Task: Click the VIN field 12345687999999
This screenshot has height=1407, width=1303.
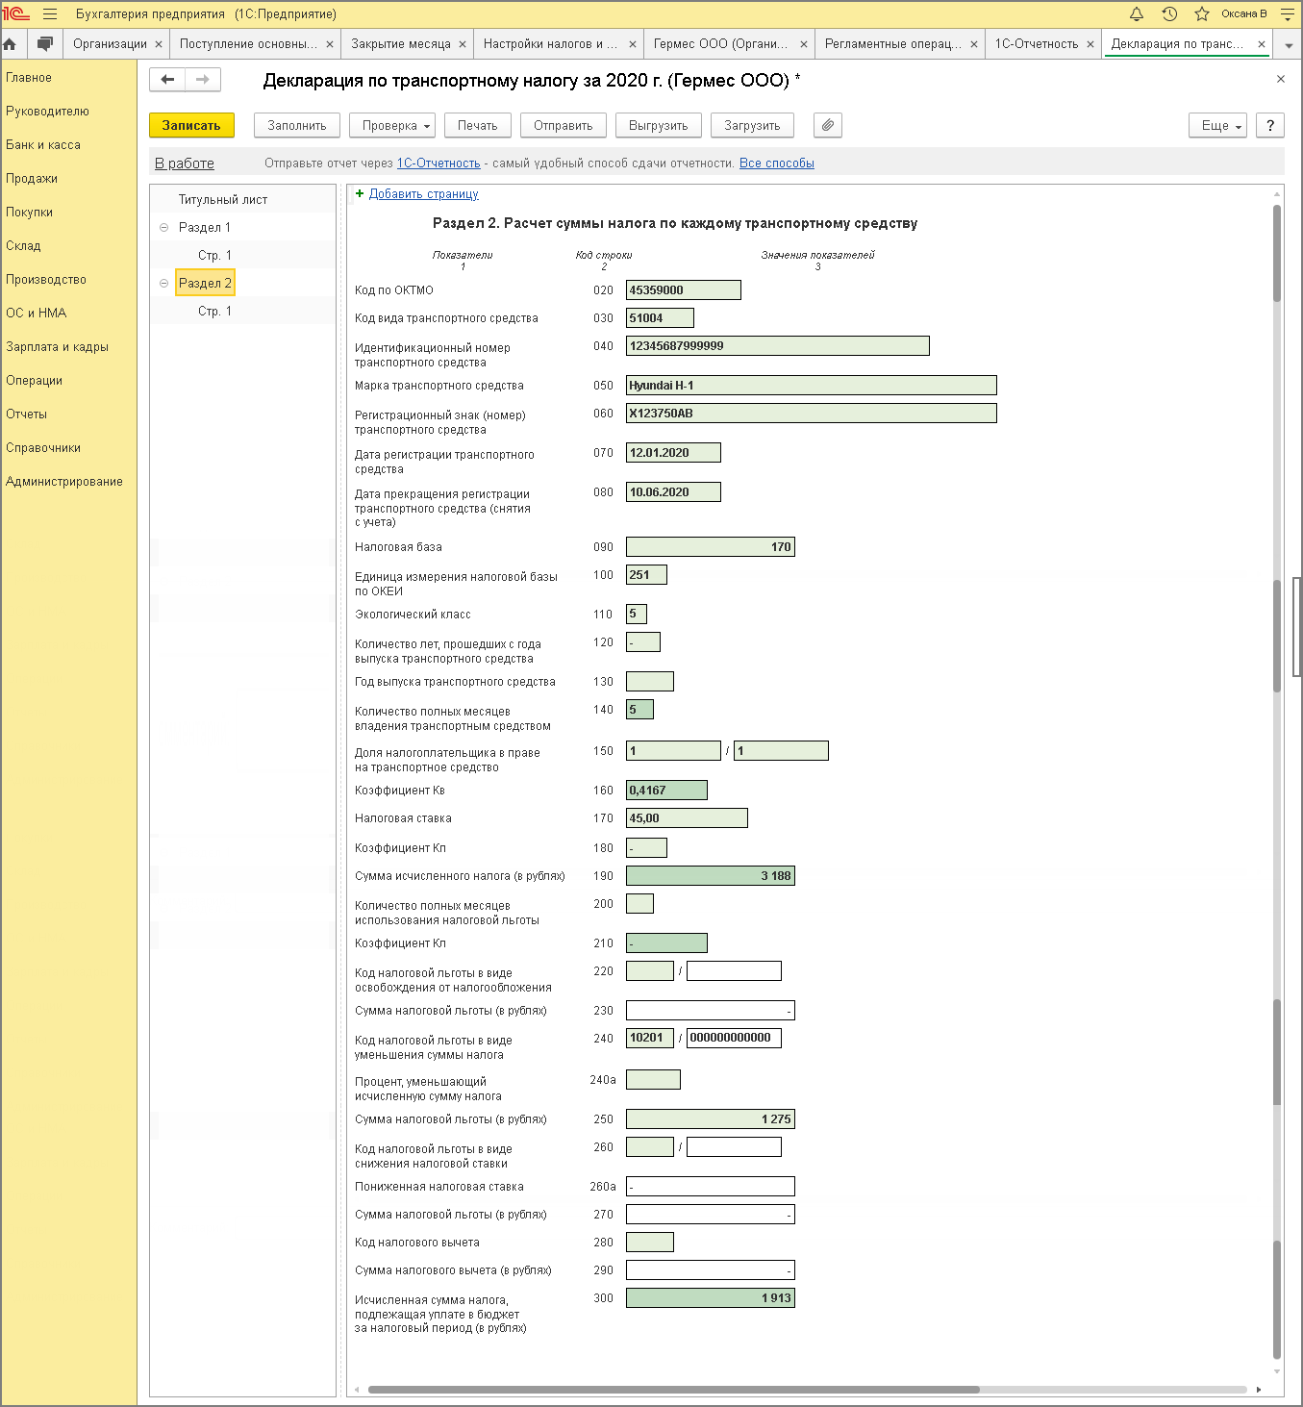Action: (x=778, y=346)
